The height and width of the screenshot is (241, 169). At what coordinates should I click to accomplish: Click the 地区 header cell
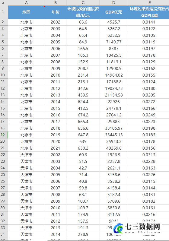click(x=27, y=12)
